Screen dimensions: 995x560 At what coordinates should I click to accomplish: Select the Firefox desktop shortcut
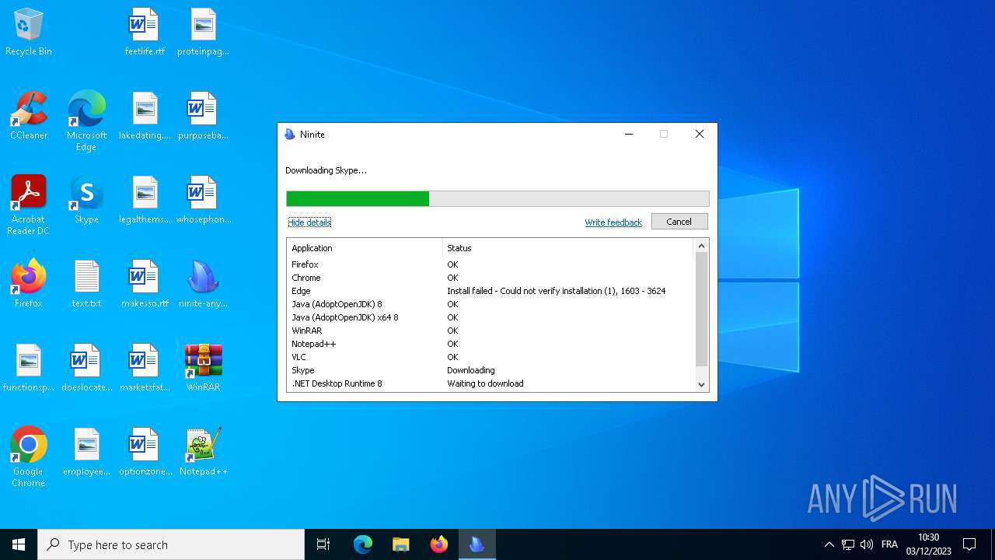click(x=29, y=285)
